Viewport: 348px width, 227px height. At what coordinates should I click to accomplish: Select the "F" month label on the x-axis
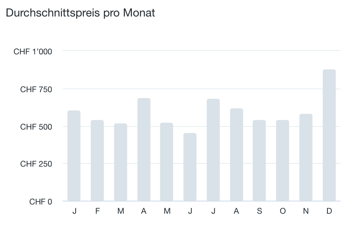97,211
